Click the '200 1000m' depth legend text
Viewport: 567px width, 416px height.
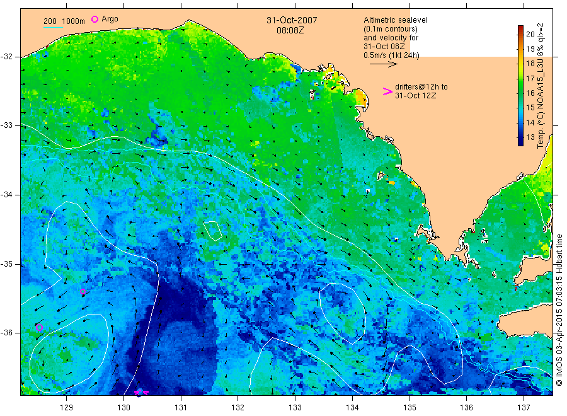point(64,21)
